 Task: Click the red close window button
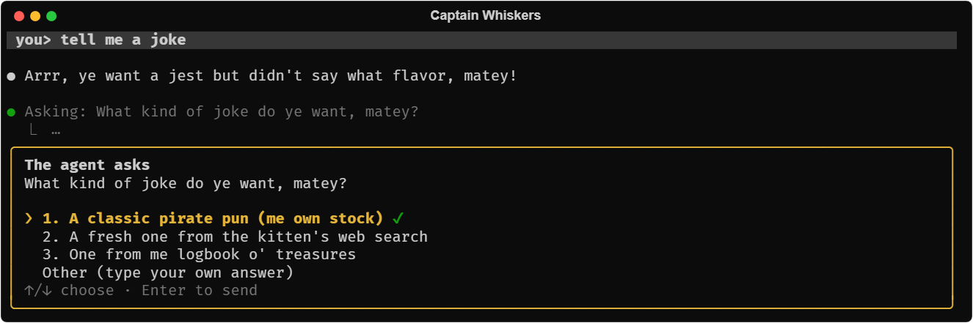pyautogui.click(x=19, y=16)
